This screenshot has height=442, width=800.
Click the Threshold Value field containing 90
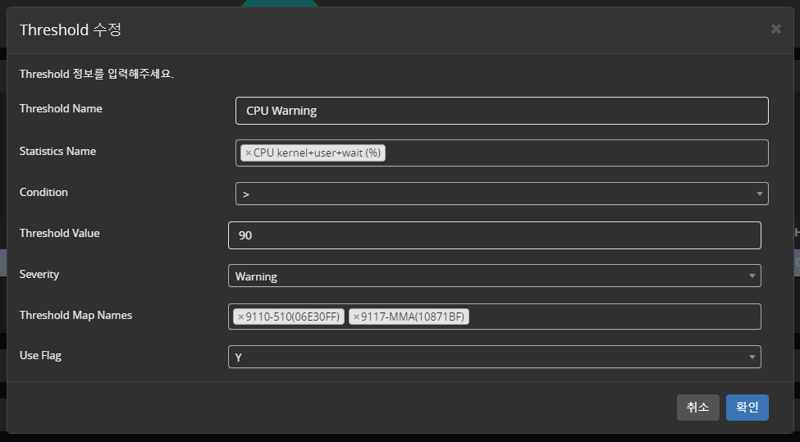494,235
